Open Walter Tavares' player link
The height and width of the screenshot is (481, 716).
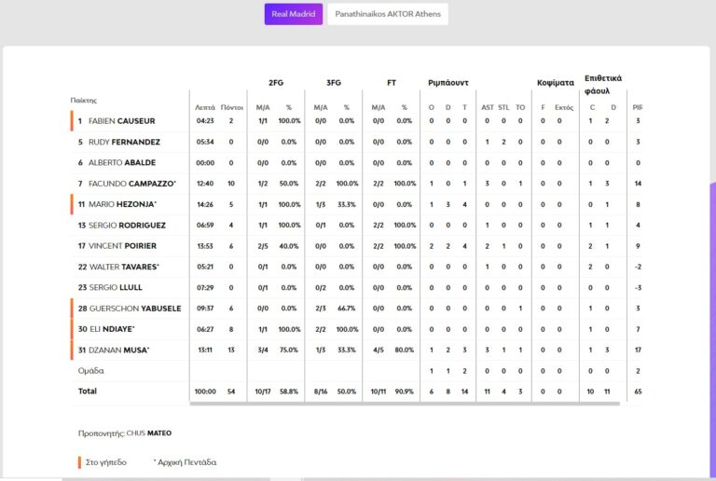124,267
